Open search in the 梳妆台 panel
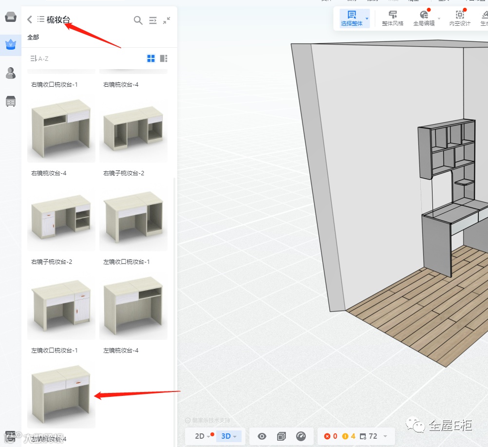The height and width of the screenshot is (447, 488). click(138, 20)
